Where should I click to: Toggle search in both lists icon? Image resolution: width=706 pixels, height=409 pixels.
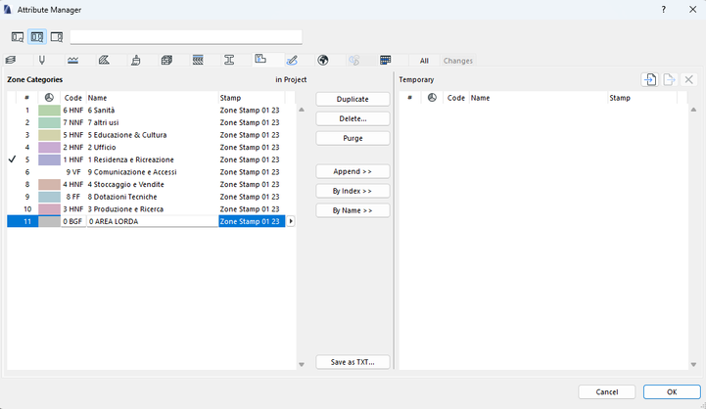37,37
